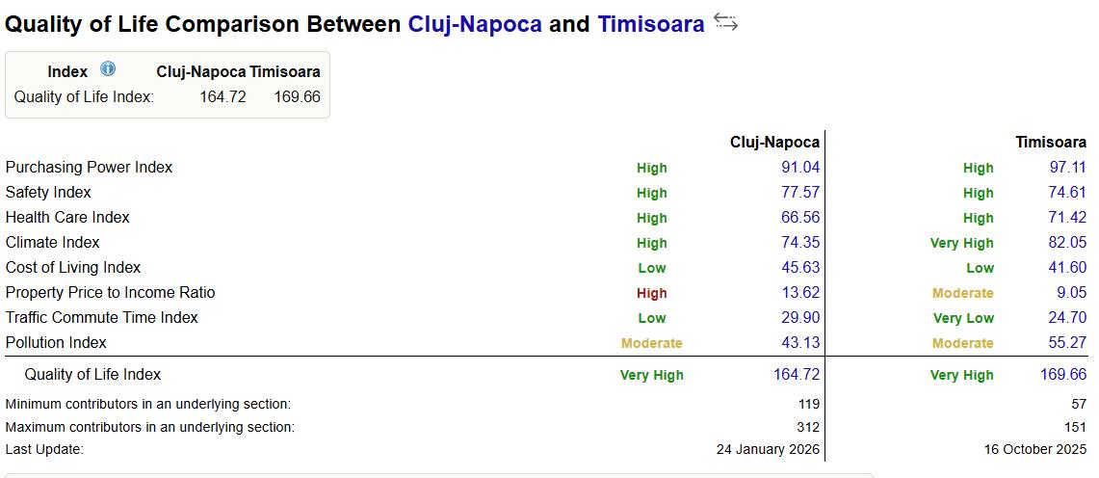The image size is (1099, 478).
Task: Open Timisoara Cost of Living value 41.60
Action: click(x=1067, y=268)
